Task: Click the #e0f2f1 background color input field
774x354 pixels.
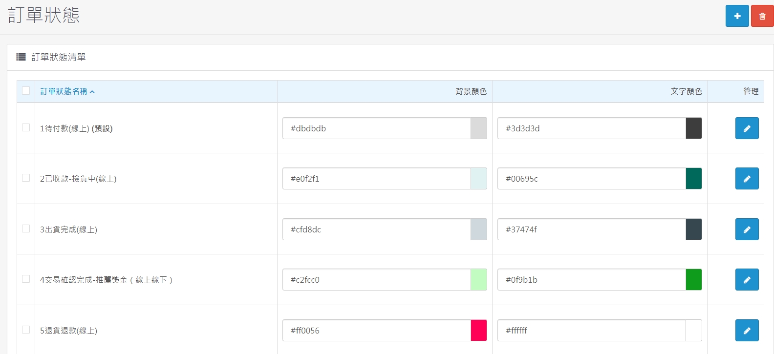Action: (x=376, y=179)
